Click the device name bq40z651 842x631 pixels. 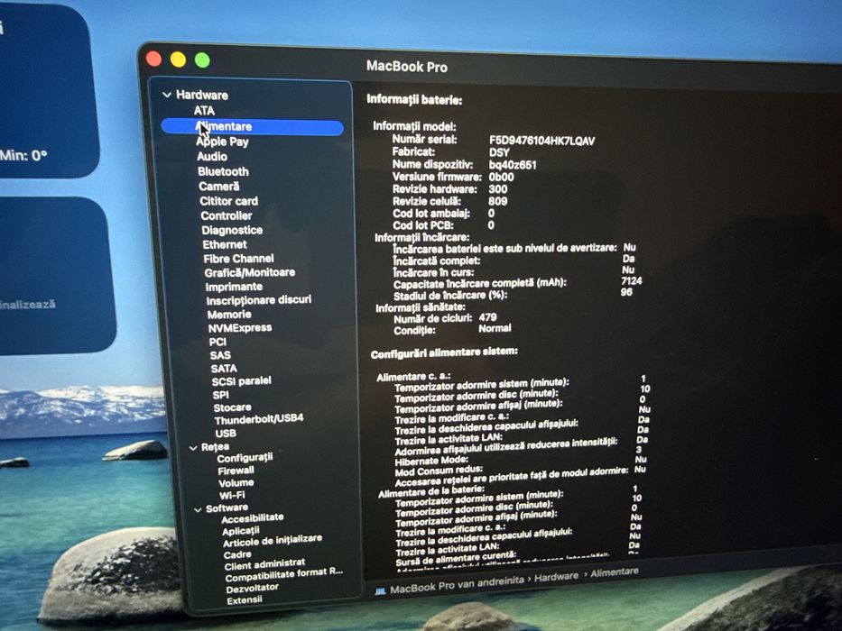coord(513,165)
